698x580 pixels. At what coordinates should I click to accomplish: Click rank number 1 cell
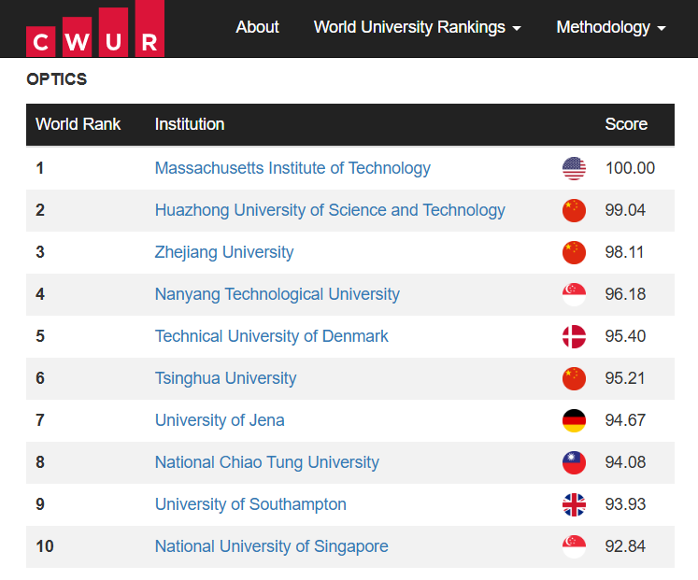tap(40, 168)
